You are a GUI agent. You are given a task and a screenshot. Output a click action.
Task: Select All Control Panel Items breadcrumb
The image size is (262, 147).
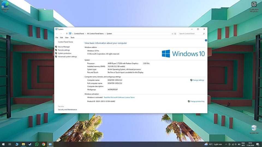click(x=95, y=34)
